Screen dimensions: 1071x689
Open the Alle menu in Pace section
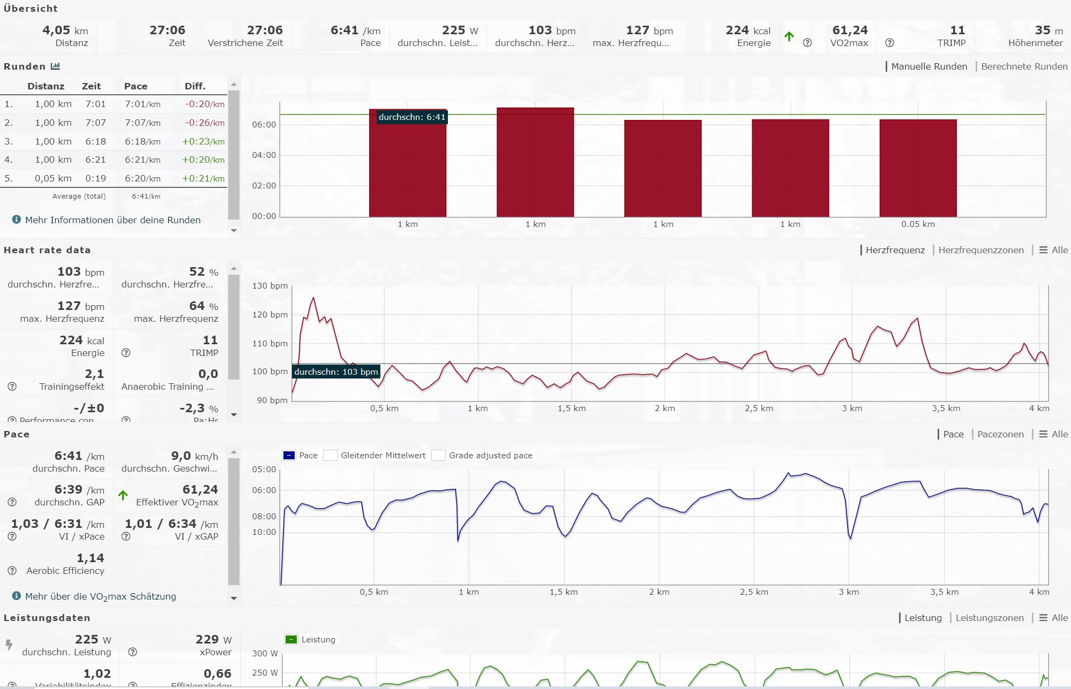pyautogui.click(x=1053, y=434)
